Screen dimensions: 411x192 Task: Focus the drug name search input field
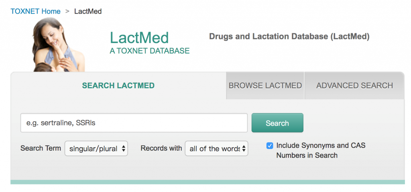coord(134,123)
